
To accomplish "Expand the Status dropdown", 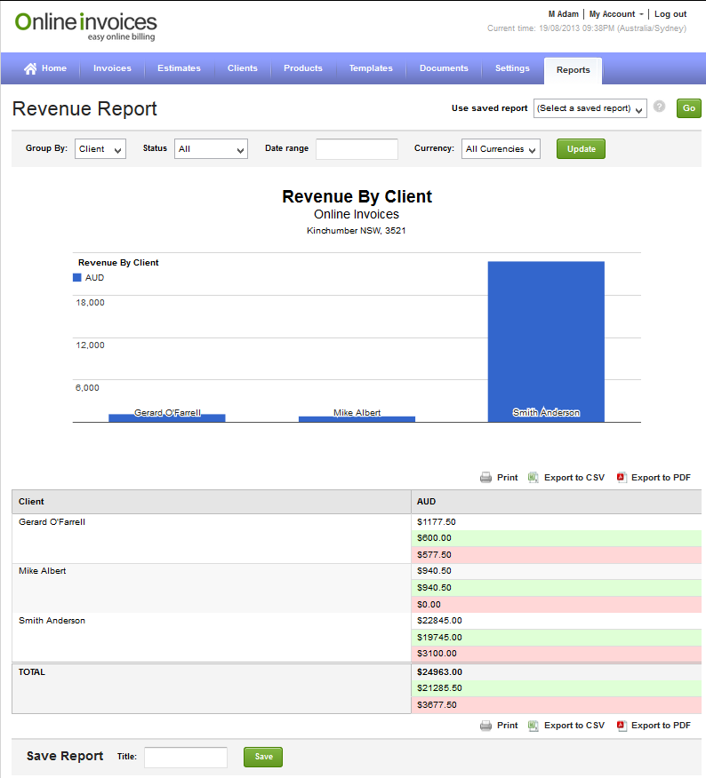I will click(211, 149).
